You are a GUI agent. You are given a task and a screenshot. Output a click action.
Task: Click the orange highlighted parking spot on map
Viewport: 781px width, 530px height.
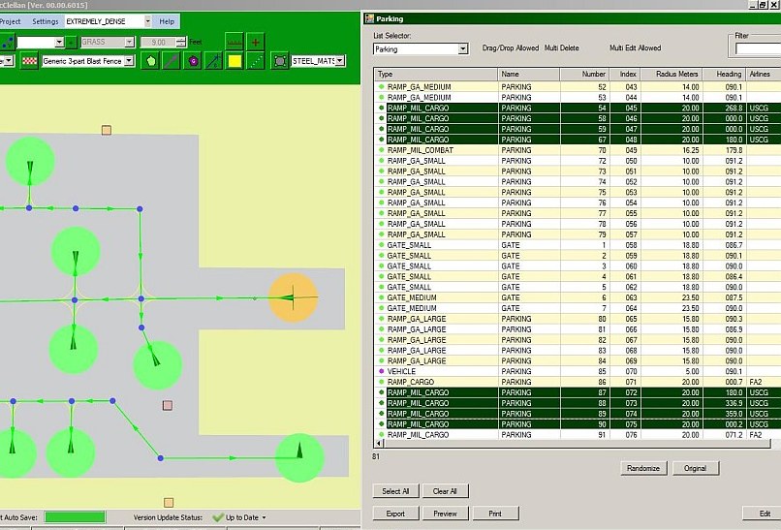(x=293, y=297)
